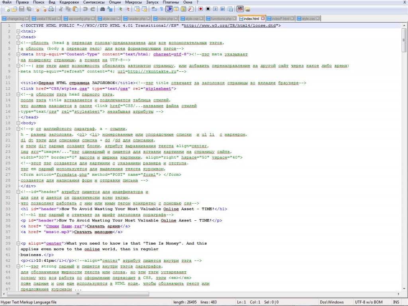Click the INS indicator in status bar
This screenshot has height=306, width=408.
396,302
